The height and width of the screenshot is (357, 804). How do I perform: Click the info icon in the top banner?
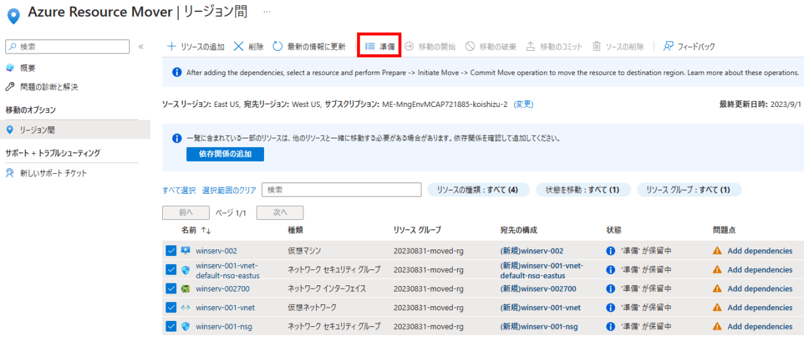coord(177,72)
